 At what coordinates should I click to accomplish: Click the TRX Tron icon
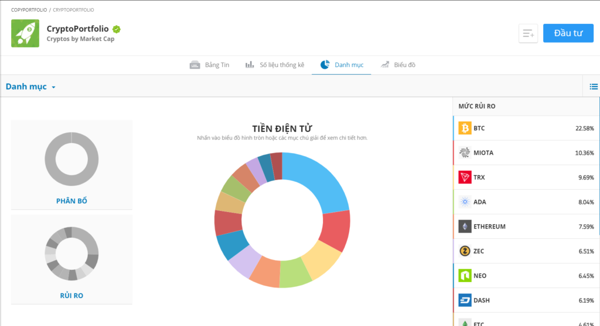coord(465,177)
